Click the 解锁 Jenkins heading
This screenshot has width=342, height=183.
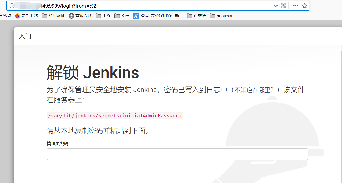click(93, 73)
